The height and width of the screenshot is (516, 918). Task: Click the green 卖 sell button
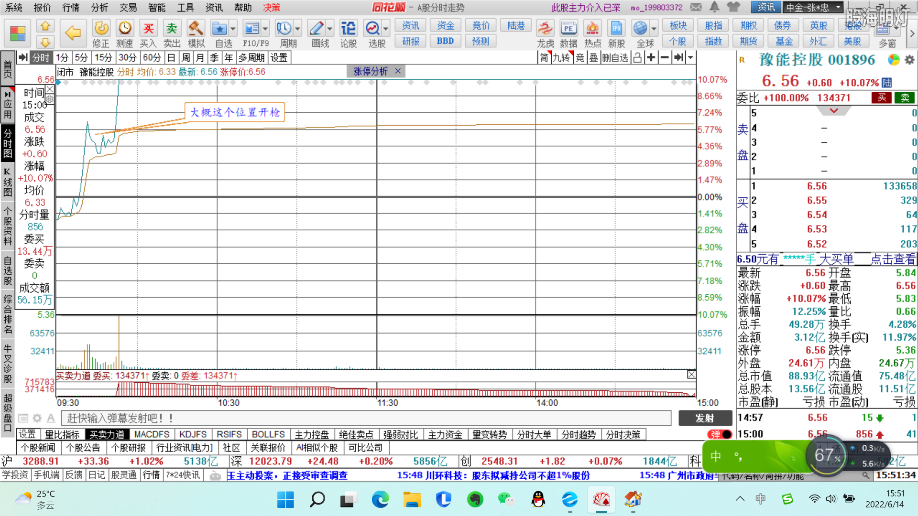click(905, 98)
